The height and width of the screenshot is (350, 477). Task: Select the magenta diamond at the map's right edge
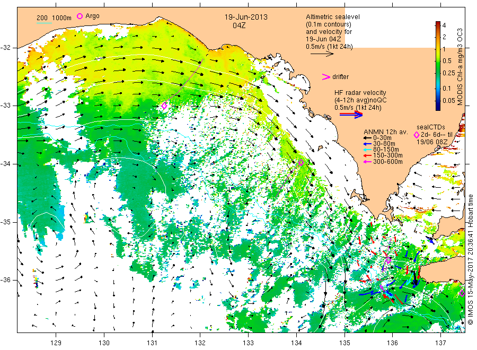click(462, 293)
